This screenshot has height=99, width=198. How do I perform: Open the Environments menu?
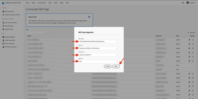pyautogui.click(x=42, y=3)
